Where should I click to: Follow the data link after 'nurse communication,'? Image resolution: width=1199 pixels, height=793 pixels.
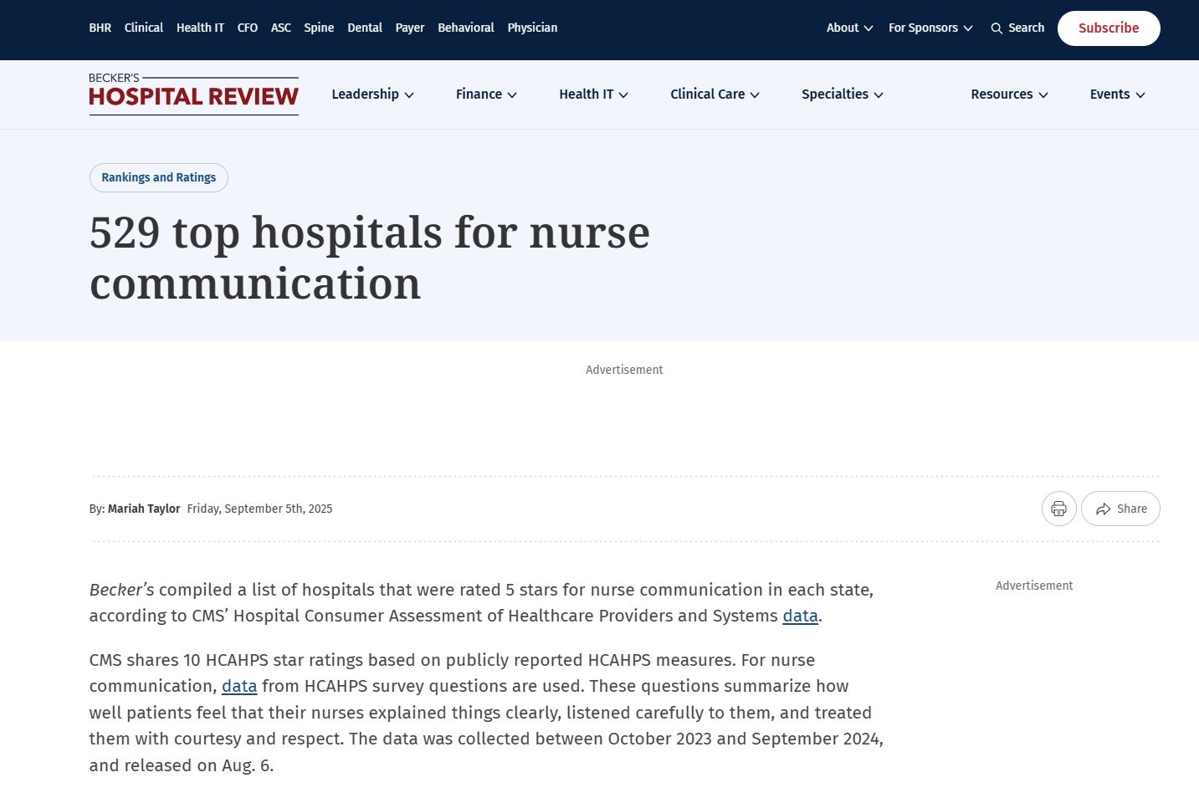239,686
